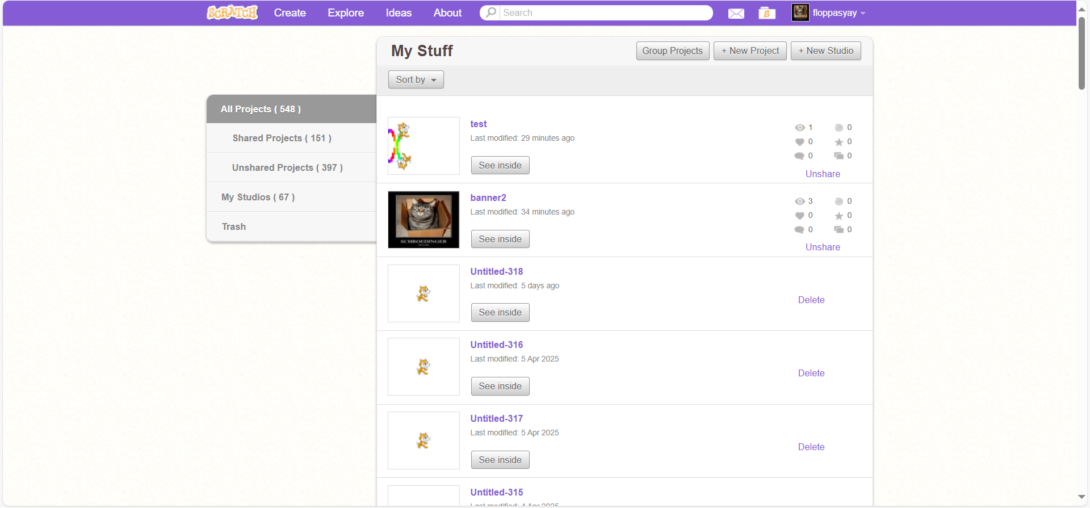Open the Untitled-317 title link
The image size is (1090, 508).
point(496,418)
